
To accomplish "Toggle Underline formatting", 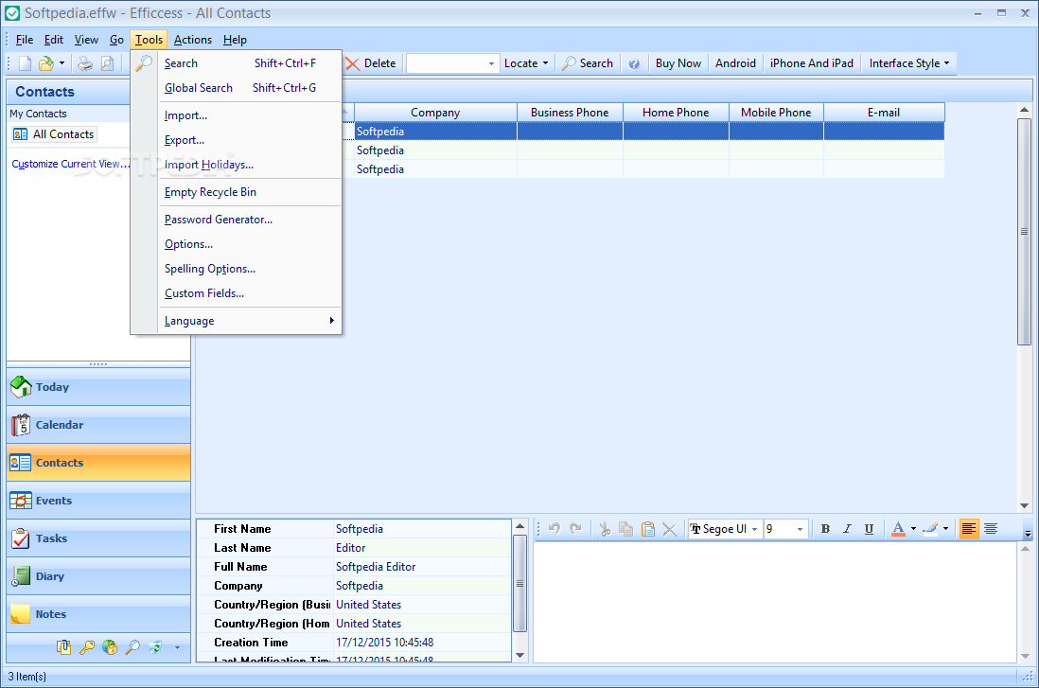I will pos(869,529).
